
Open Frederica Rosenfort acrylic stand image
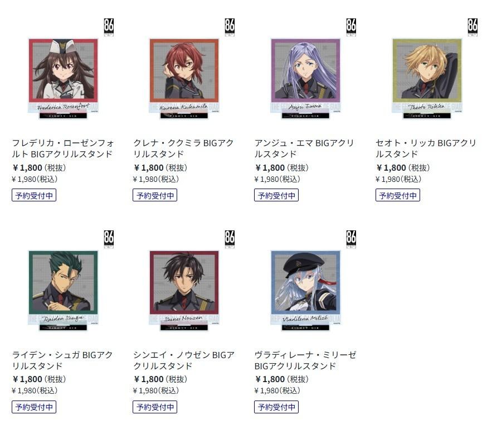tap(63, 79)
